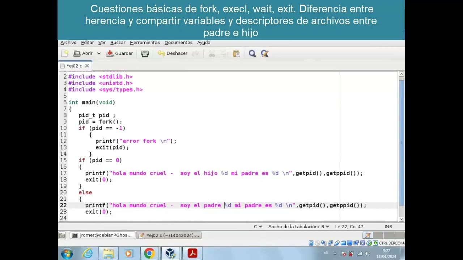463x260 pixels.
Task: Click the Abrir open-file button
Action: [x=83, y=53]
